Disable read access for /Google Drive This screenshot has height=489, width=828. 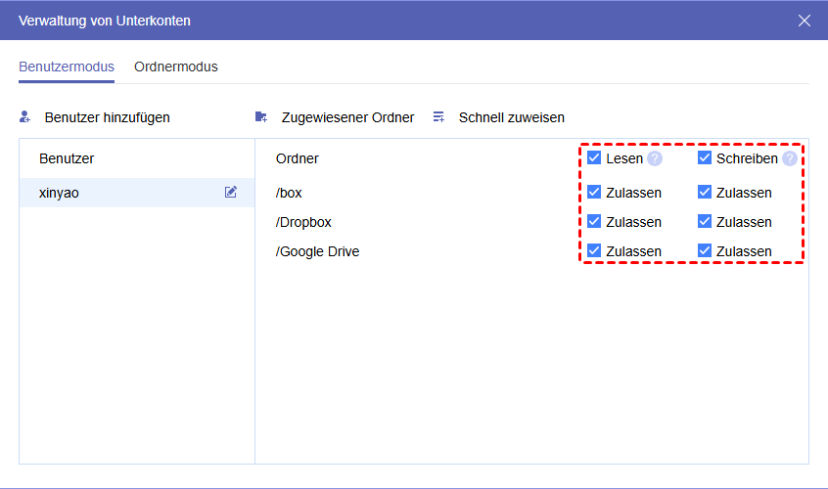pyautogui.click(x=594, y=251)
